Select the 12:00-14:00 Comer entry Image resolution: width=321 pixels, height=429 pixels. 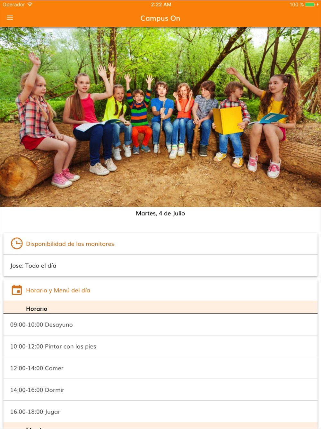coord(160,368)
